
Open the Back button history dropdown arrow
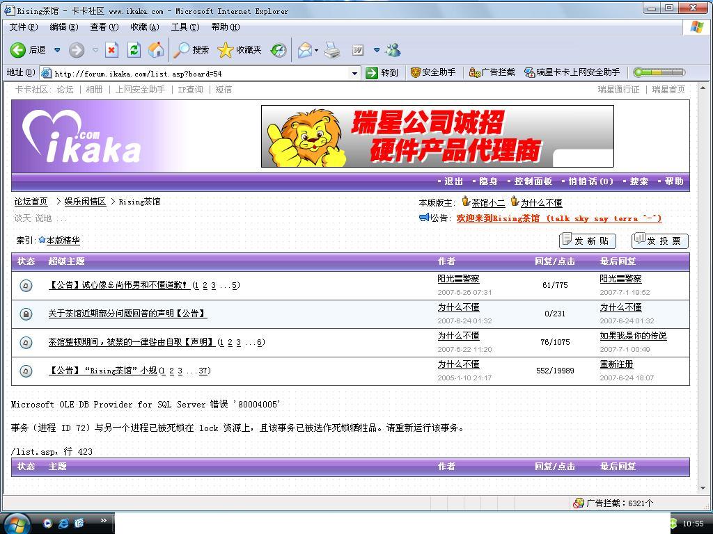point(57,50)
